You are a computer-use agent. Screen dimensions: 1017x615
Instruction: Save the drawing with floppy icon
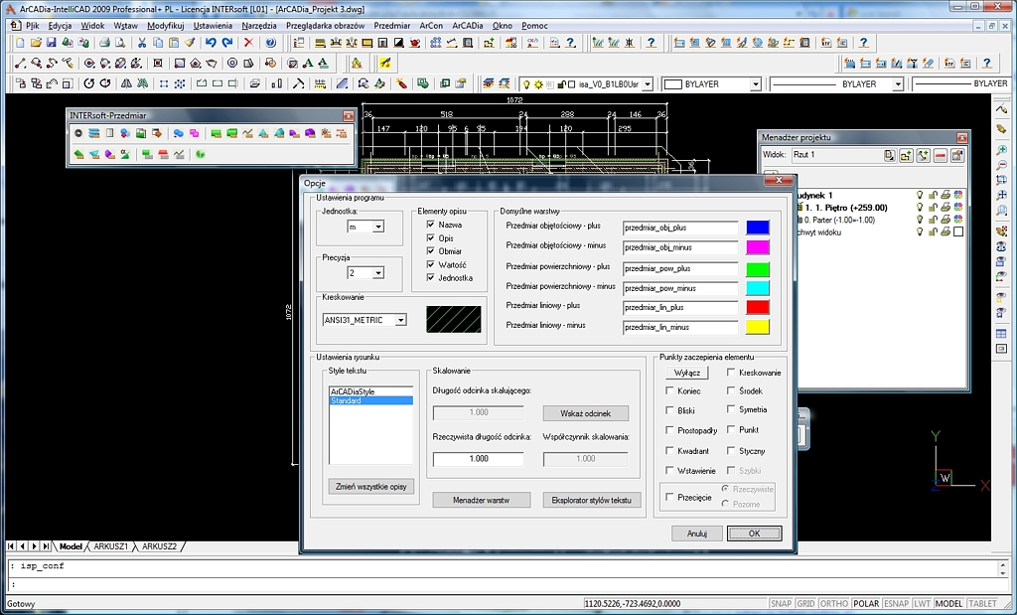52,43
